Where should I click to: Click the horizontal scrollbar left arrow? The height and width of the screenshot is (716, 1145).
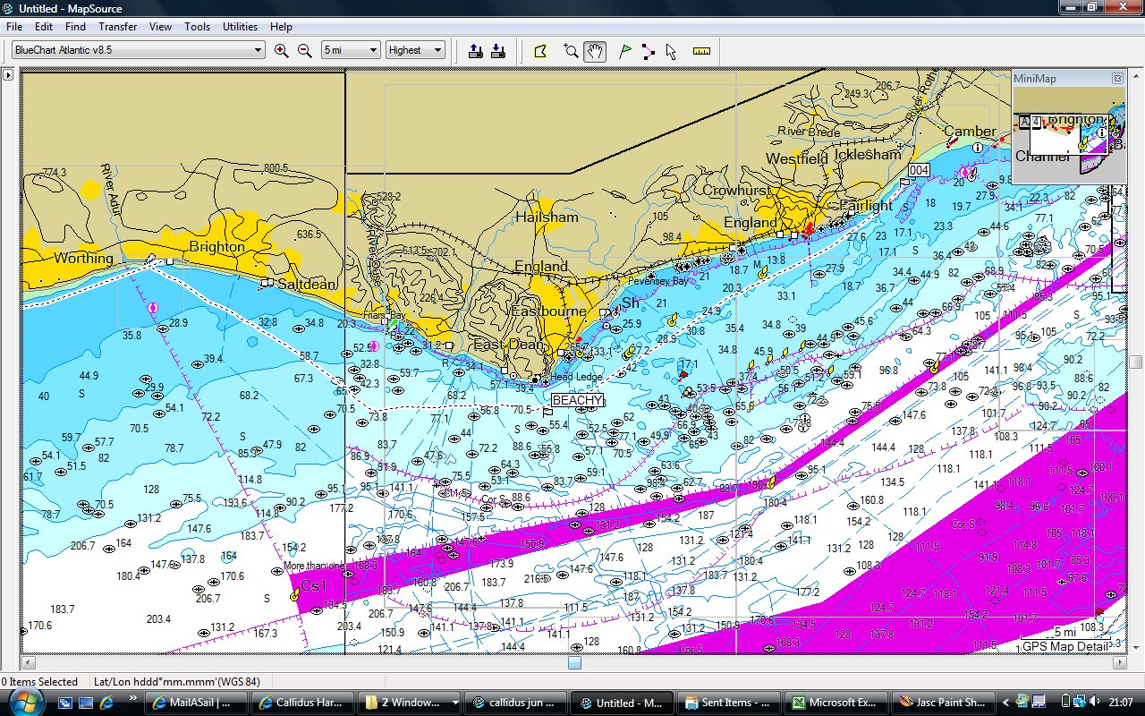coord(29,663)
